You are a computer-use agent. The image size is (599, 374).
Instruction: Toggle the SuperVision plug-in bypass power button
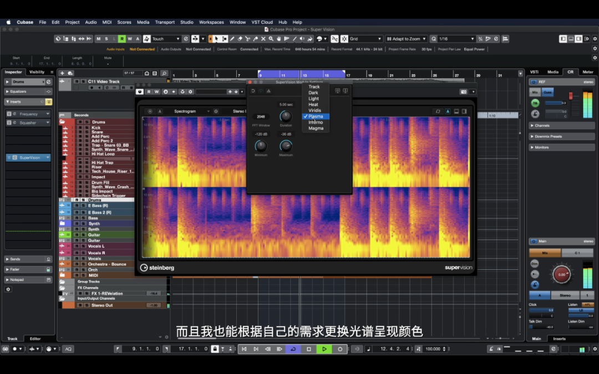click(139, 91)
